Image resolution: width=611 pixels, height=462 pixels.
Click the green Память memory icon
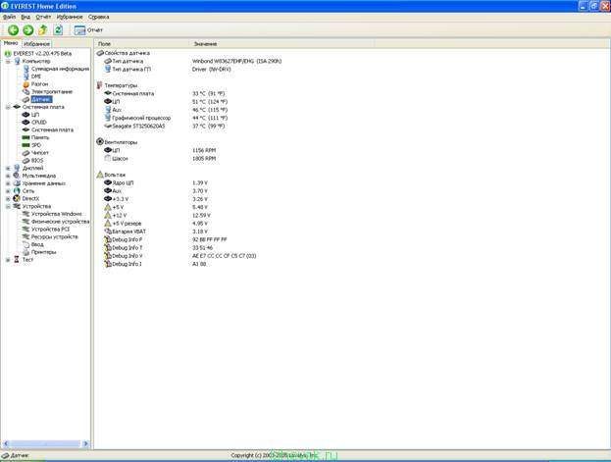26,137
